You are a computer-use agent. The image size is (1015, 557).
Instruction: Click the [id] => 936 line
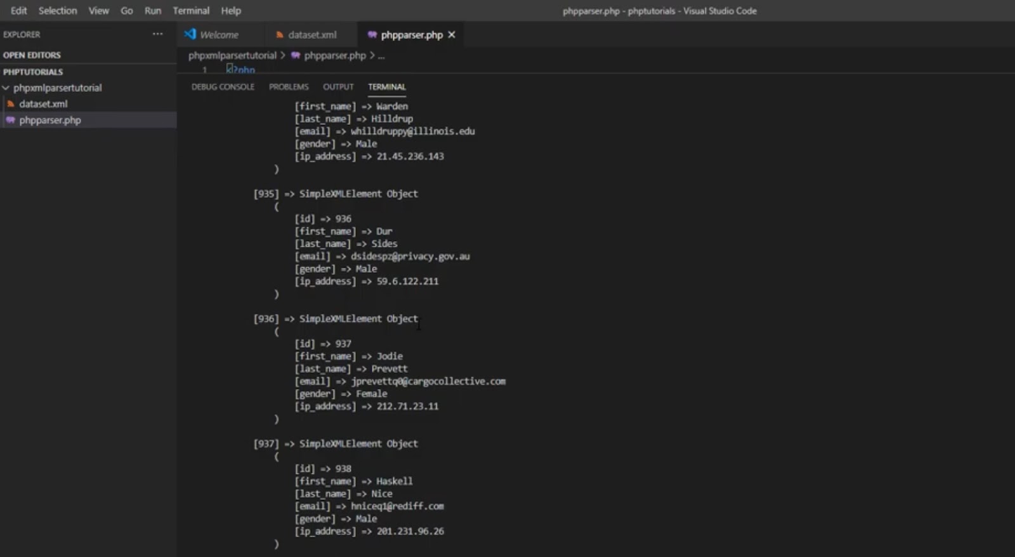[x=323, y=219]
